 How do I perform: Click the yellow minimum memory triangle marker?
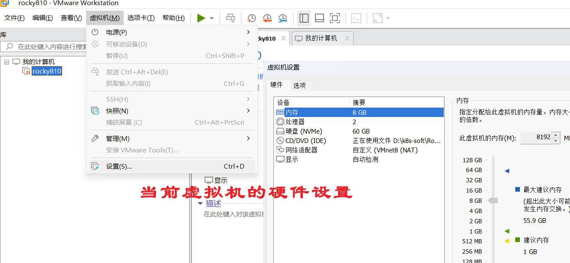507,241
